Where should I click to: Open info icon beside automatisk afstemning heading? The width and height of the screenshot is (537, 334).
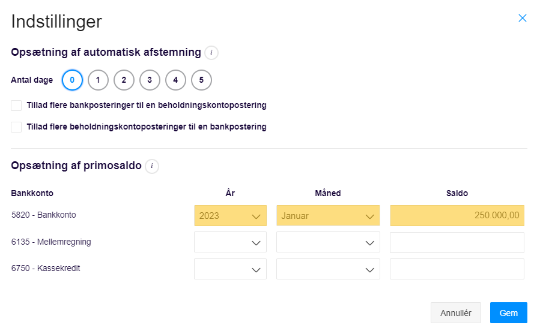coord(211,53)
